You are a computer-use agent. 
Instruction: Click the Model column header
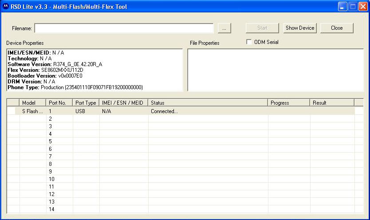pos(32,103)
